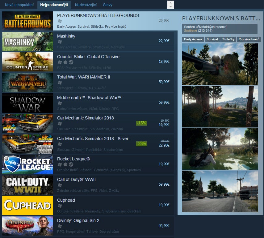Click the Cuphead title text

tap(66, 200)
